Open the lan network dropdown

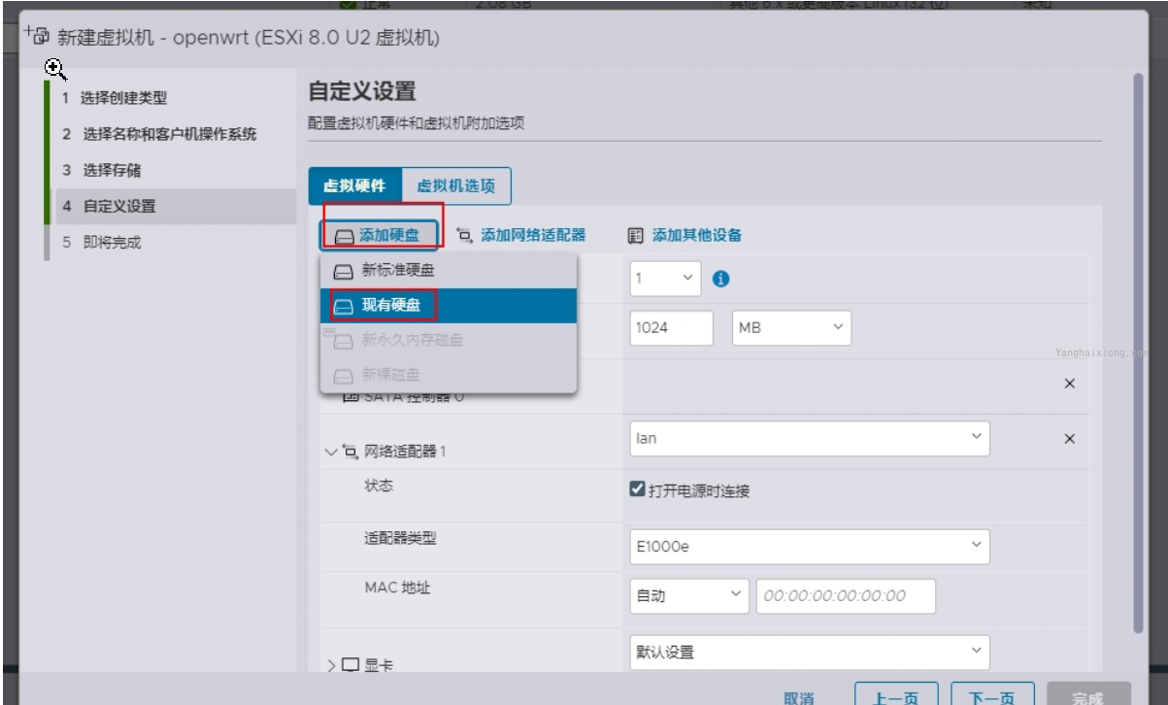pos(809,439)
